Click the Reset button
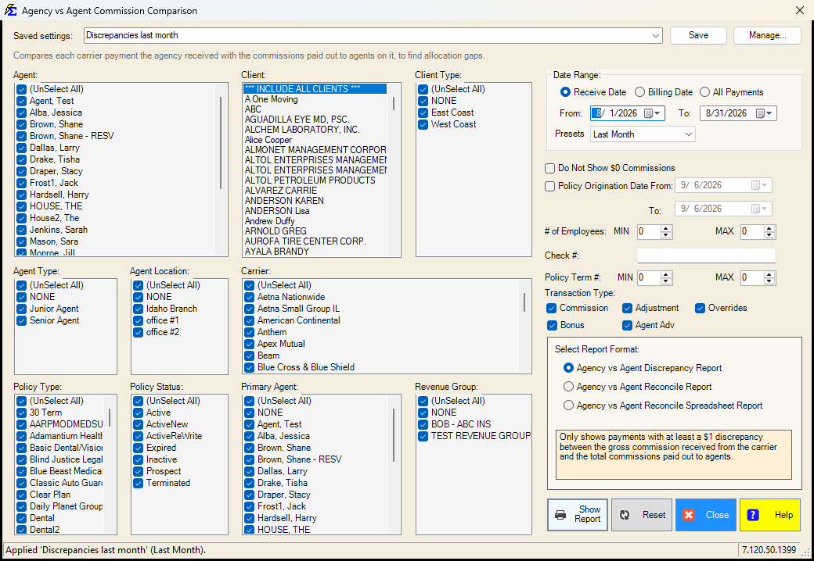The width and height of the screenshot is (814, 561). [642, 514]
